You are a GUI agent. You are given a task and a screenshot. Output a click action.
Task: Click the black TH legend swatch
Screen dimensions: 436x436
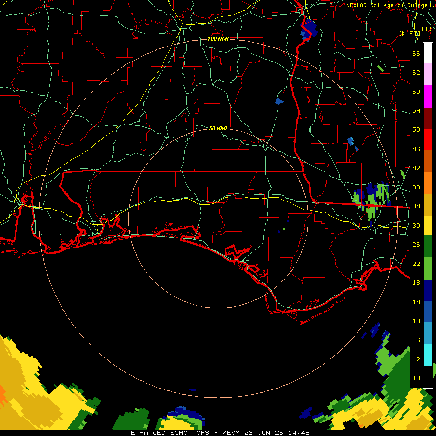coord(428,377)
